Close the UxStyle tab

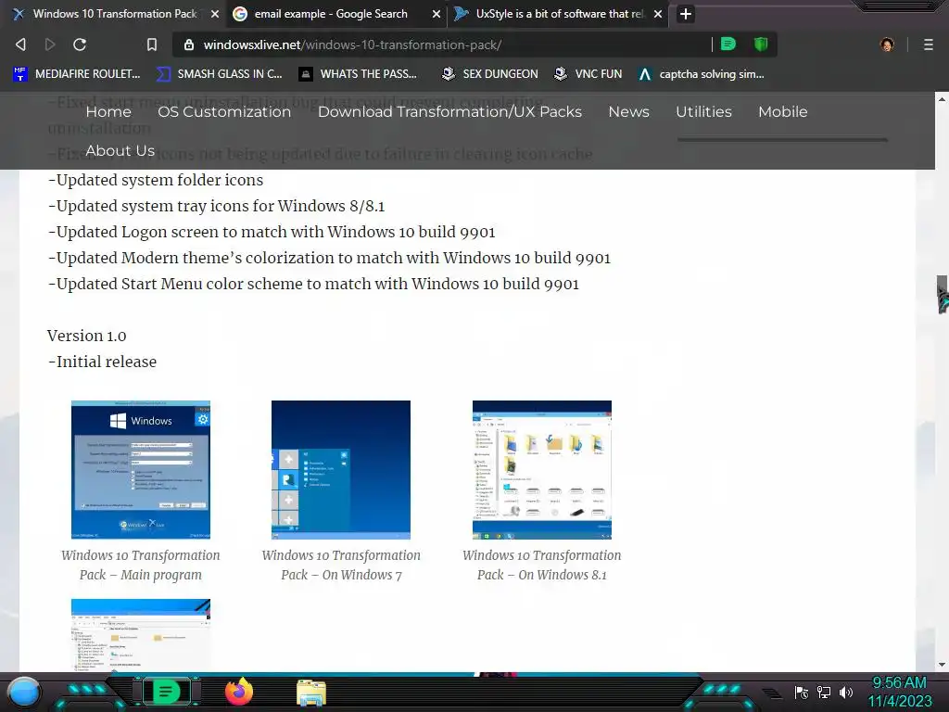pyautogui.click(x=658, y=14)
